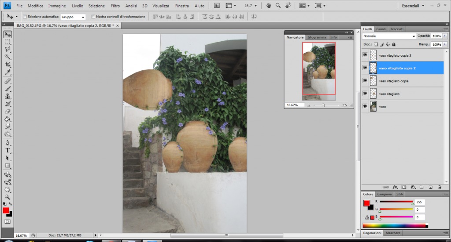Select the Zoom magnifier tool in toolbox

pyautogui.click(x=8, y=197)
